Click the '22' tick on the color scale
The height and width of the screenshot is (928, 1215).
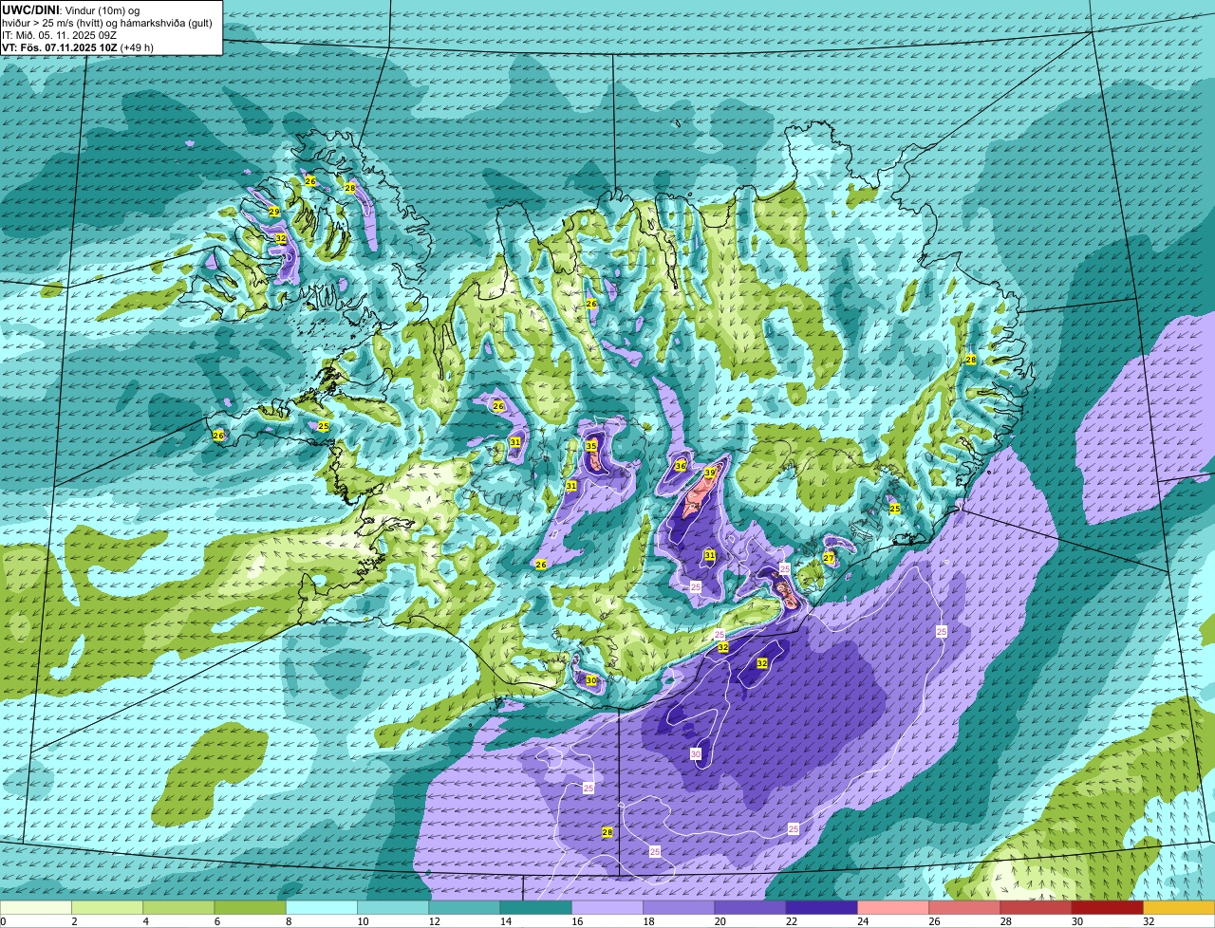click(x=792, y=921)
